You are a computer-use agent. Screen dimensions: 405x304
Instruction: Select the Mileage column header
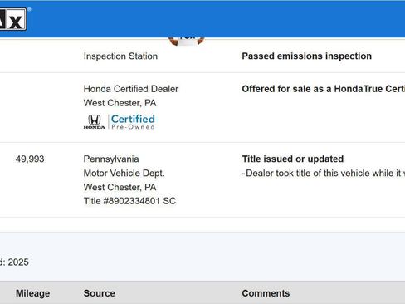[33, 293]
